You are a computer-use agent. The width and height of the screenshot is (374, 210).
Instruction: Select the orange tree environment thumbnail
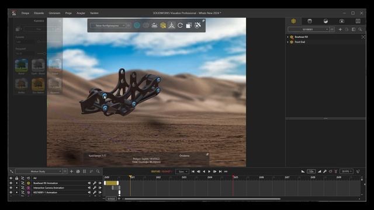click(38, 84)
